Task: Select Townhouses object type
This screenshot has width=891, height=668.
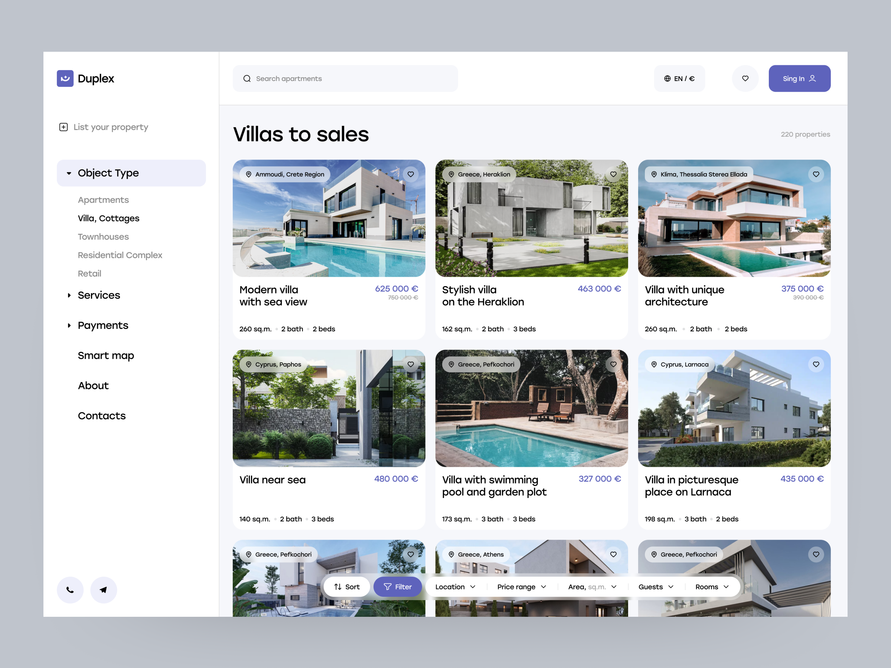Action: tap(103, 237)
